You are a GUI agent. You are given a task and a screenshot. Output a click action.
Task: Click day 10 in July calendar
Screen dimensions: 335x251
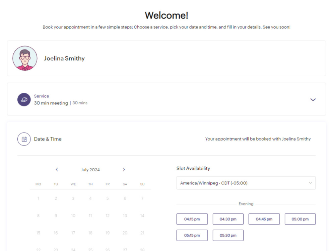[x=73, y=216]
